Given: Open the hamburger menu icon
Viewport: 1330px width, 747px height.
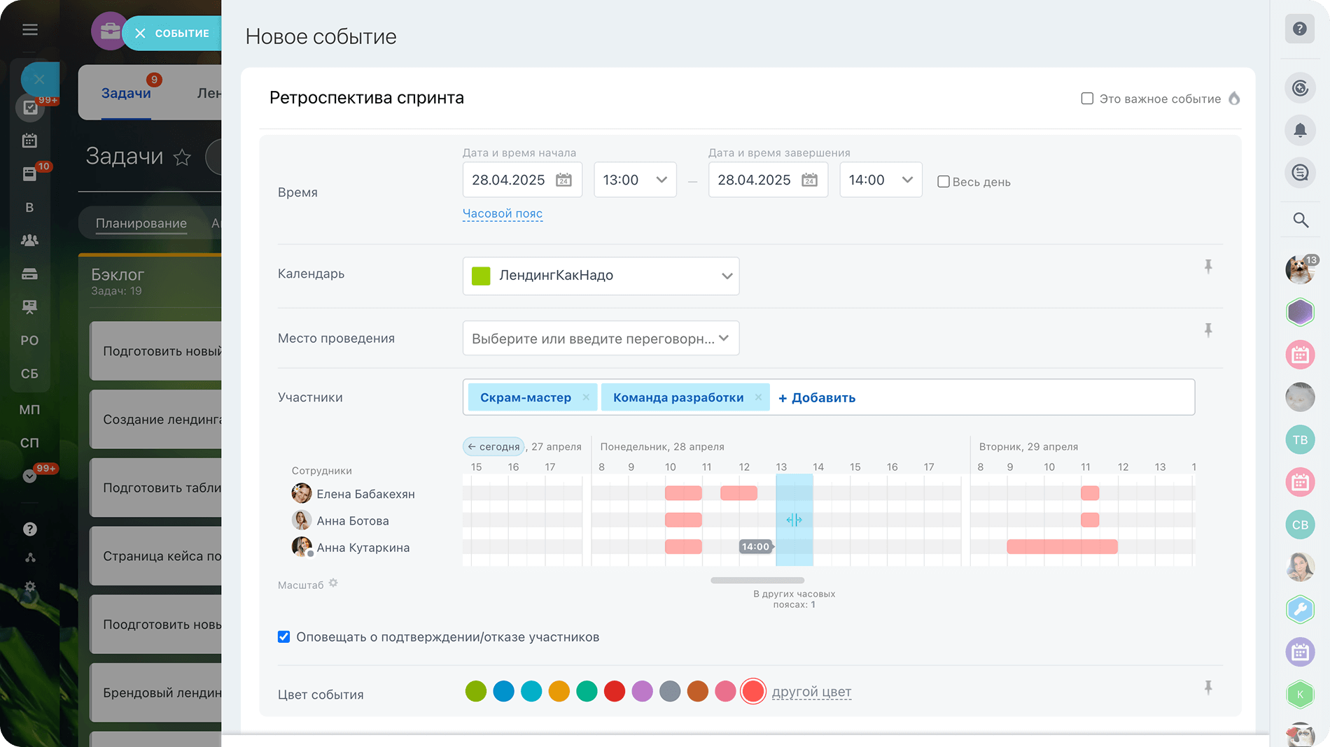Looking at the screenshot, I should (29, 29).
